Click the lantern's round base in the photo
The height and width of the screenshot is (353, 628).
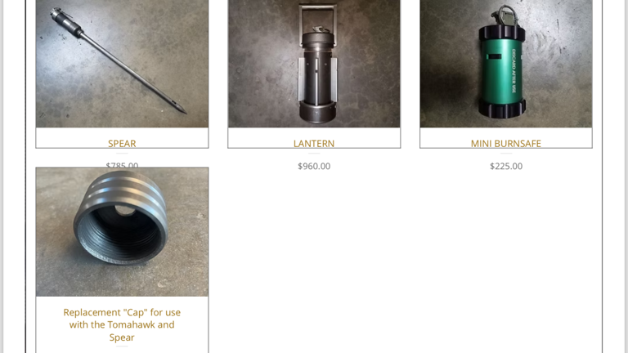(316, 111)
